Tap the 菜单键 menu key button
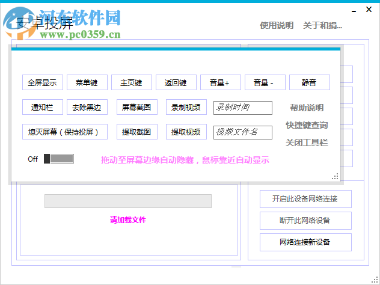Viewport: 380px width, 285px height. (87, 82)
